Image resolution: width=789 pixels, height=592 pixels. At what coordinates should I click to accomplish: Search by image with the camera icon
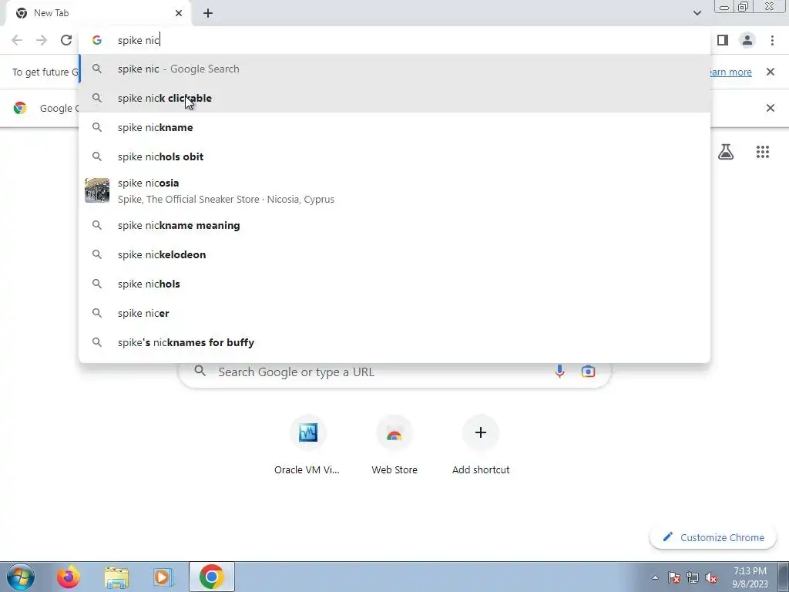(588, 372)
